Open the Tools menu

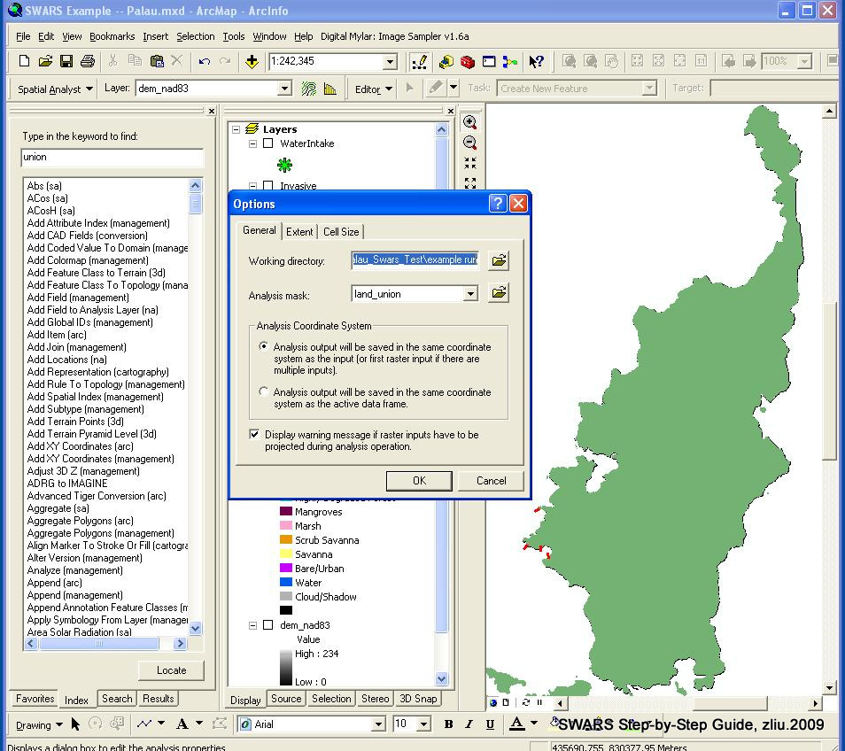point(233,36)
